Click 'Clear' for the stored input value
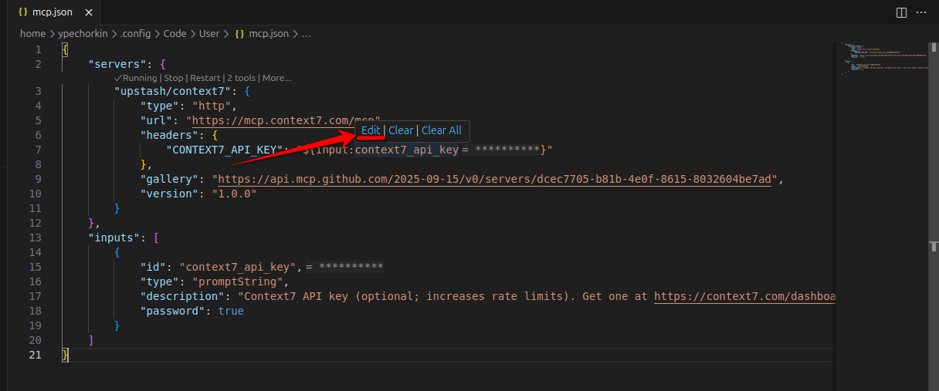 (x=401, y=130)
